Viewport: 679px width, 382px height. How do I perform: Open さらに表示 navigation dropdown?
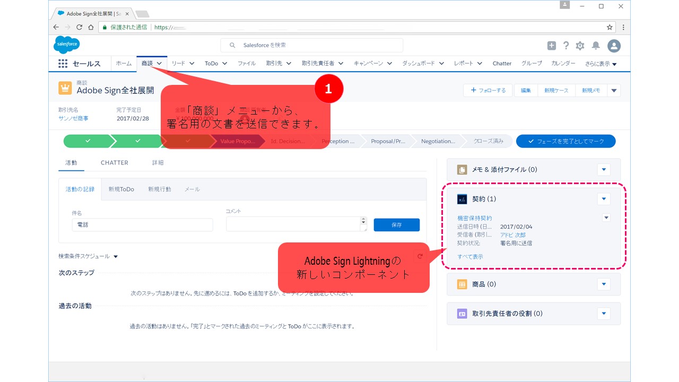pos(601,64)
